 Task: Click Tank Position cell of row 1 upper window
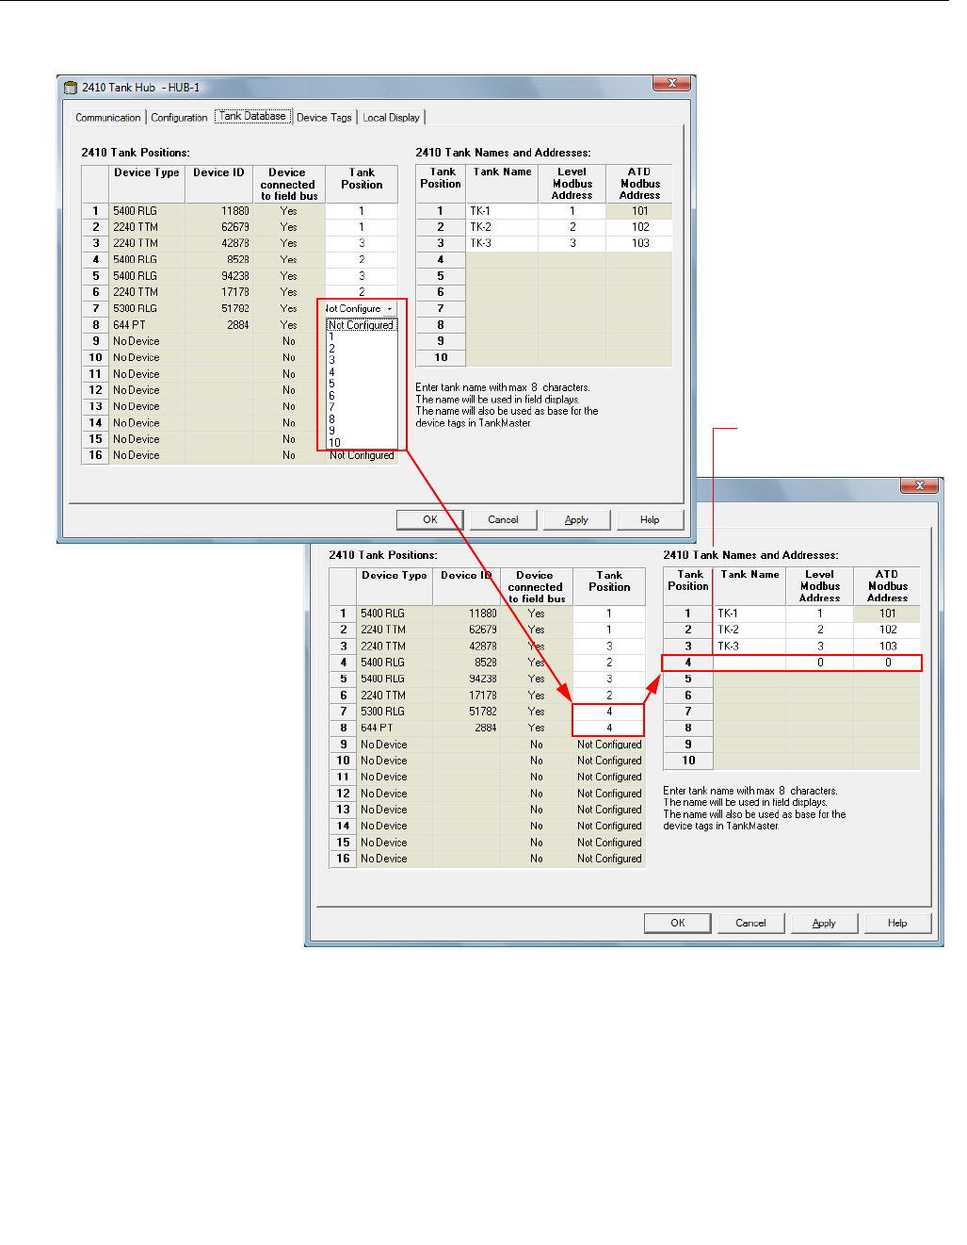point(362,211)
